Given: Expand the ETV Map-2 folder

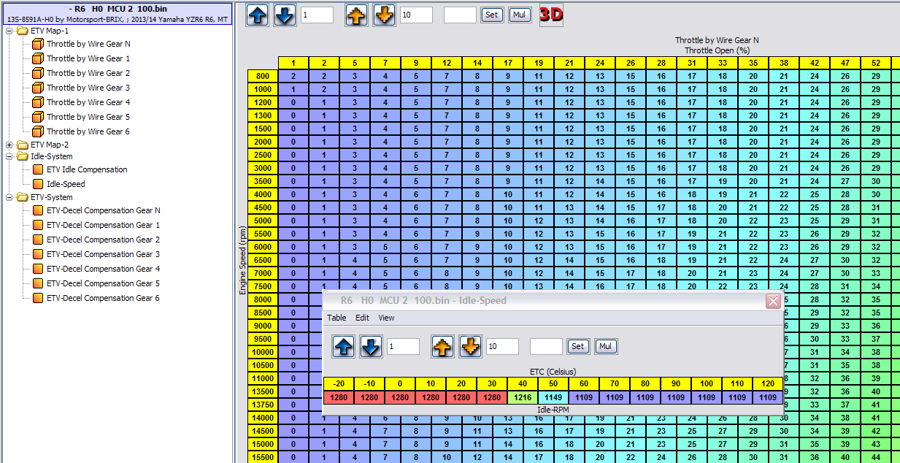Looking at the screenshot, I should click(x=9, y=145).
